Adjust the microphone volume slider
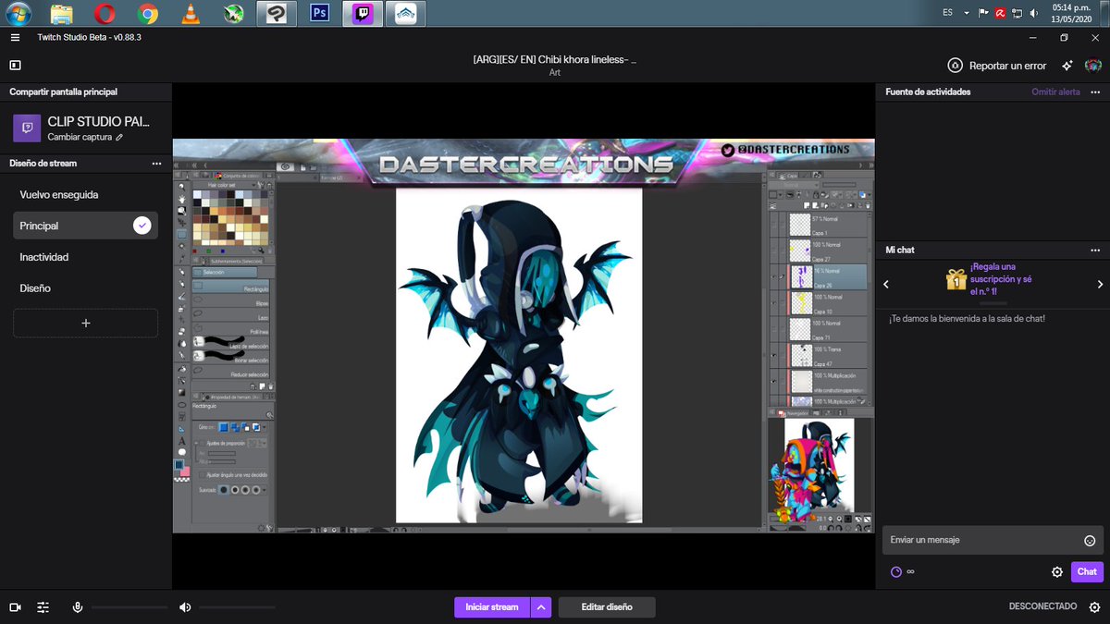The width and height of the screenshot is (1110, 624). coord(129,607)
